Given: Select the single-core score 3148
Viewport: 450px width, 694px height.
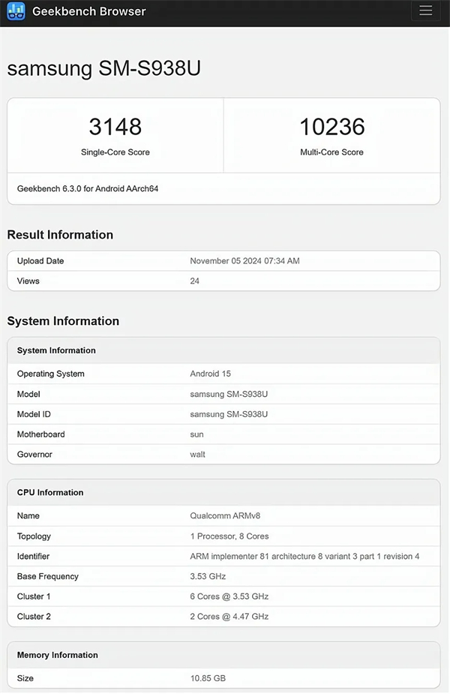Looking at the screenshot, I should (x=115, y=127).
